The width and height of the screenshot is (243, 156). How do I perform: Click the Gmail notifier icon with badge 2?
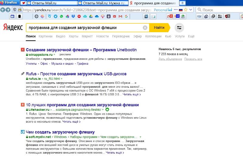click(x=170, y=16)
